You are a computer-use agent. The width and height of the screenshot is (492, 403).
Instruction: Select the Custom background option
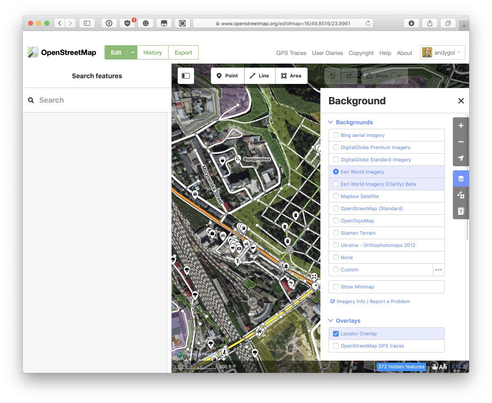(381, 270)
